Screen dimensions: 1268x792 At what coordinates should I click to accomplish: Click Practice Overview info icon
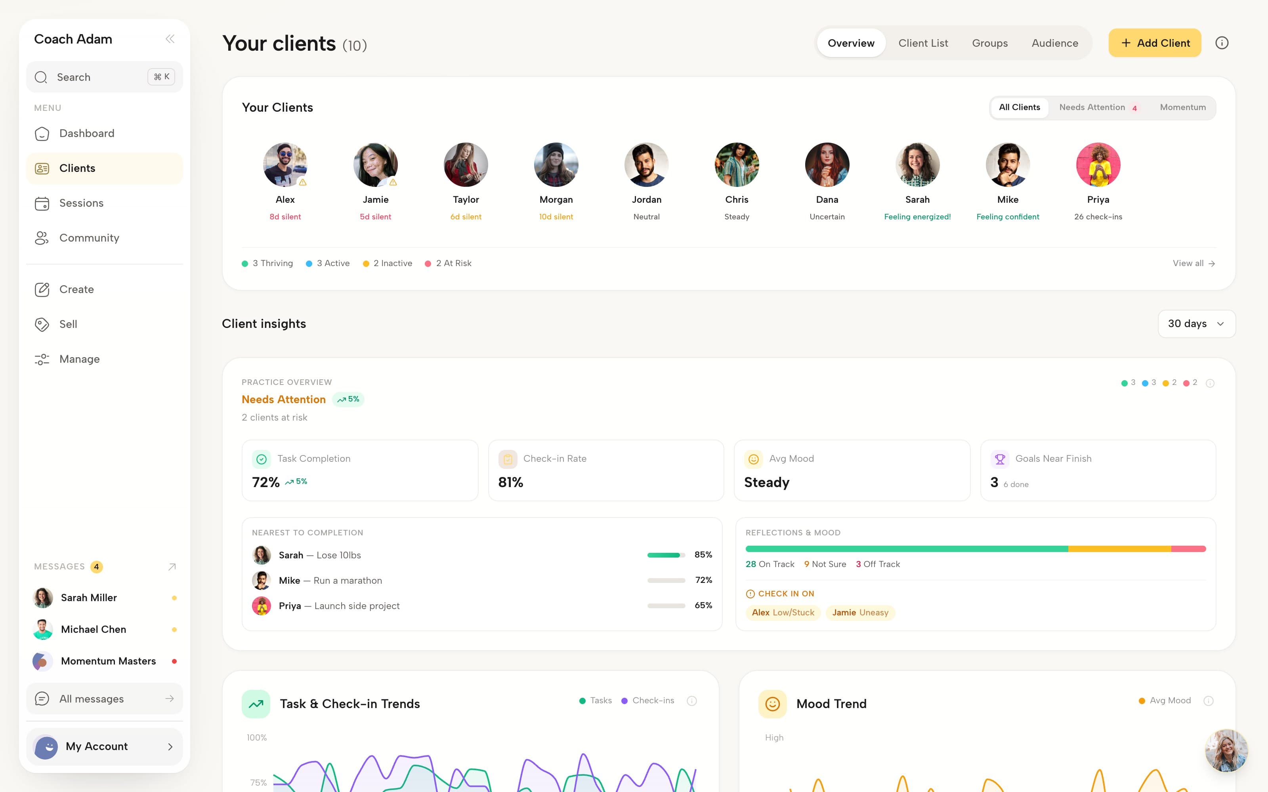coord(1210,383)
